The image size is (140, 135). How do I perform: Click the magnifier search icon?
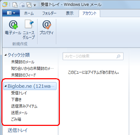(118, 56)
